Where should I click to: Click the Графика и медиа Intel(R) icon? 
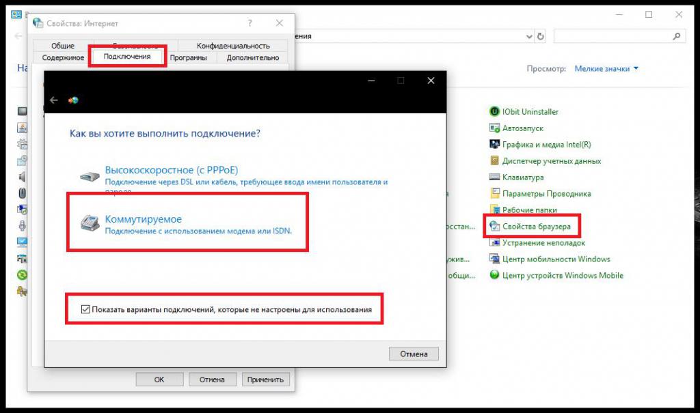(x=494, y=145)
